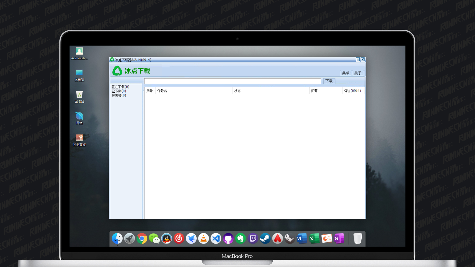Select the 此电脑 desktop icon
The height and width of the screenshot is (267, 475).
(x=79, y=75)
